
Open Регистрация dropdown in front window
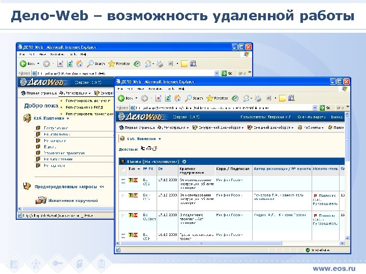173,128
